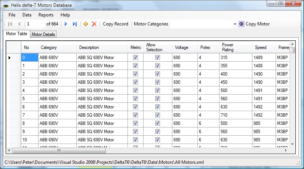Select Power Rating cell 355
This screenshot has width=304, height=169.
pyautogui.click(x=236, y=66)
